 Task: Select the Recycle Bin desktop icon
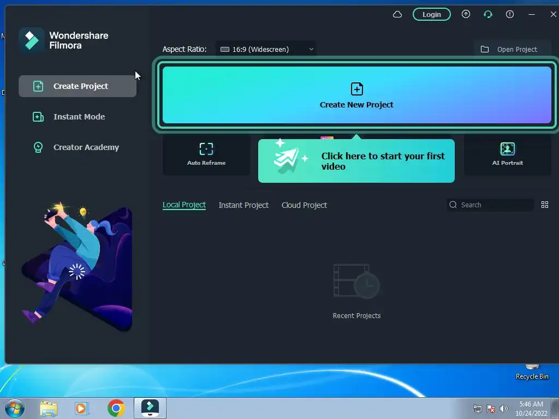pyautogui.click(x=532, y=372)
